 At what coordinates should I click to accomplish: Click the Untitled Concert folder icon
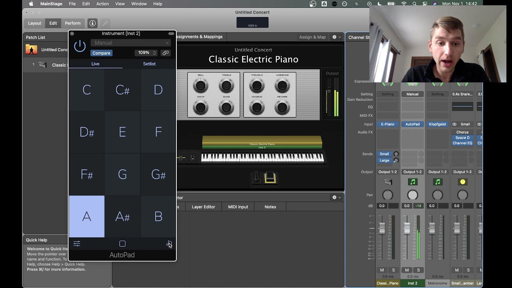(x=31, y=50)
